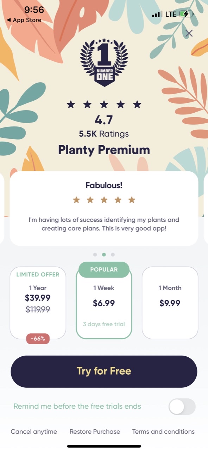Tap the first star under Fabulous review

click(76, 200)
